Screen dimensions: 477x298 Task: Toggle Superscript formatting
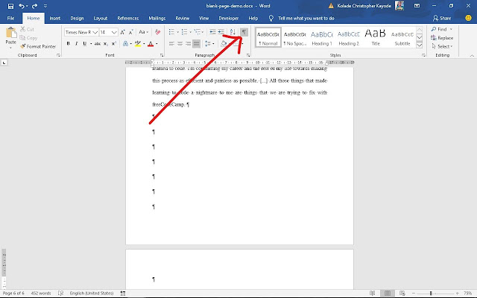coord(114,43)
